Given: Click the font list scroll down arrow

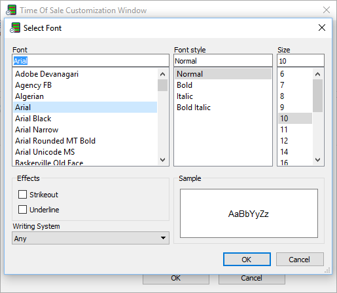Looking at the screenshot, I should [162, 160].
